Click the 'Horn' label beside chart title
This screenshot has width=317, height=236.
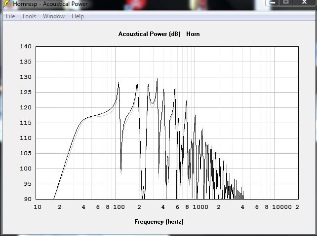[x=193, y=34]
